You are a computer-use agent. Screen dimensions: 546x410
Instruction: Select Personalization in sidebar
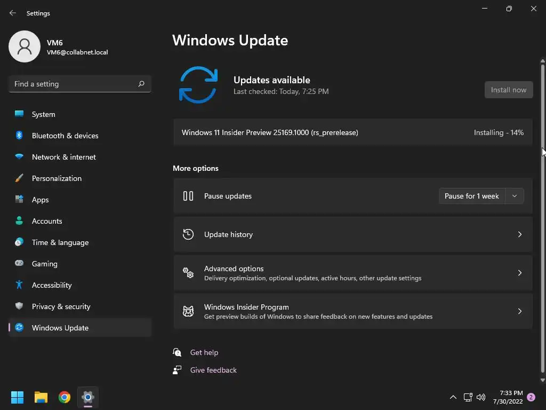(80, 178)
